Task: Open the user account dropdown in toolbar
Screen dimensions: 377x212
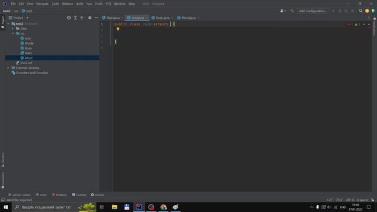Action: 283,11
